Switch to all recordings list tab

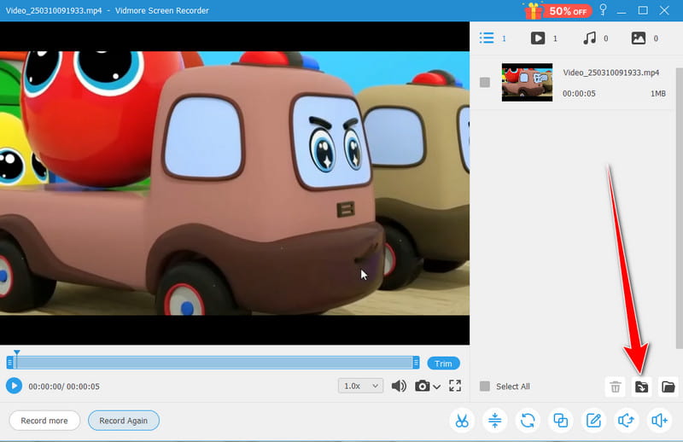tap(493, 38)
